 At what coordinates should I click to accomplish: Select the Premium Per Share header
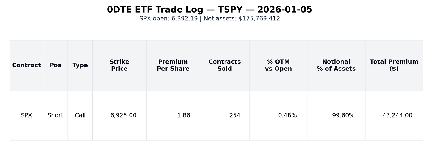[x=173, y=65]
